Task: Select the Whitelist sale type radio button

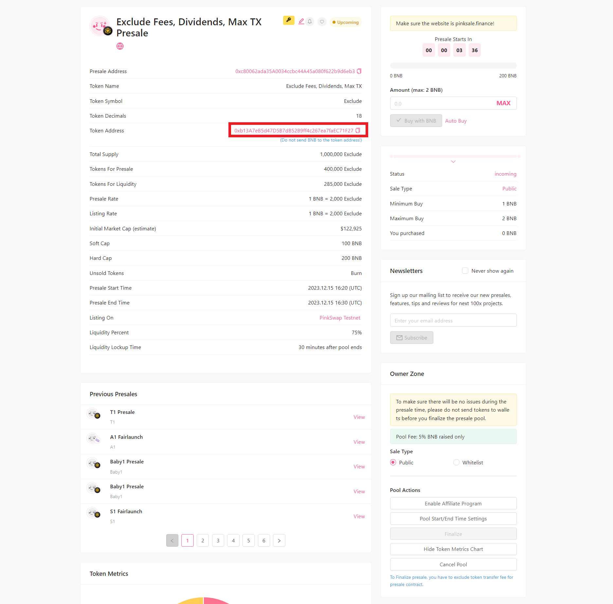Action: pyautogui.click(x=456, y=462)
